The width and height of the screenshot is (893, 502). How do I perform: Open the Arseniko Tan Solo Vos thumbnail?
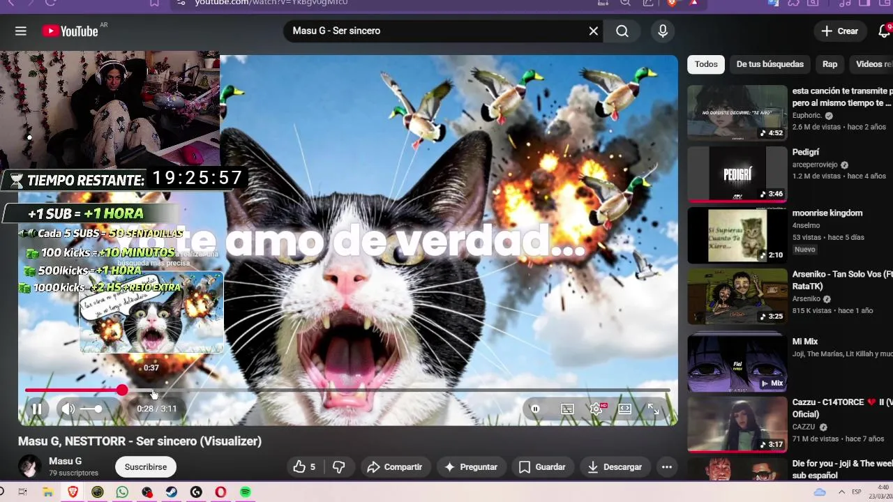click(x=737, y=297)
